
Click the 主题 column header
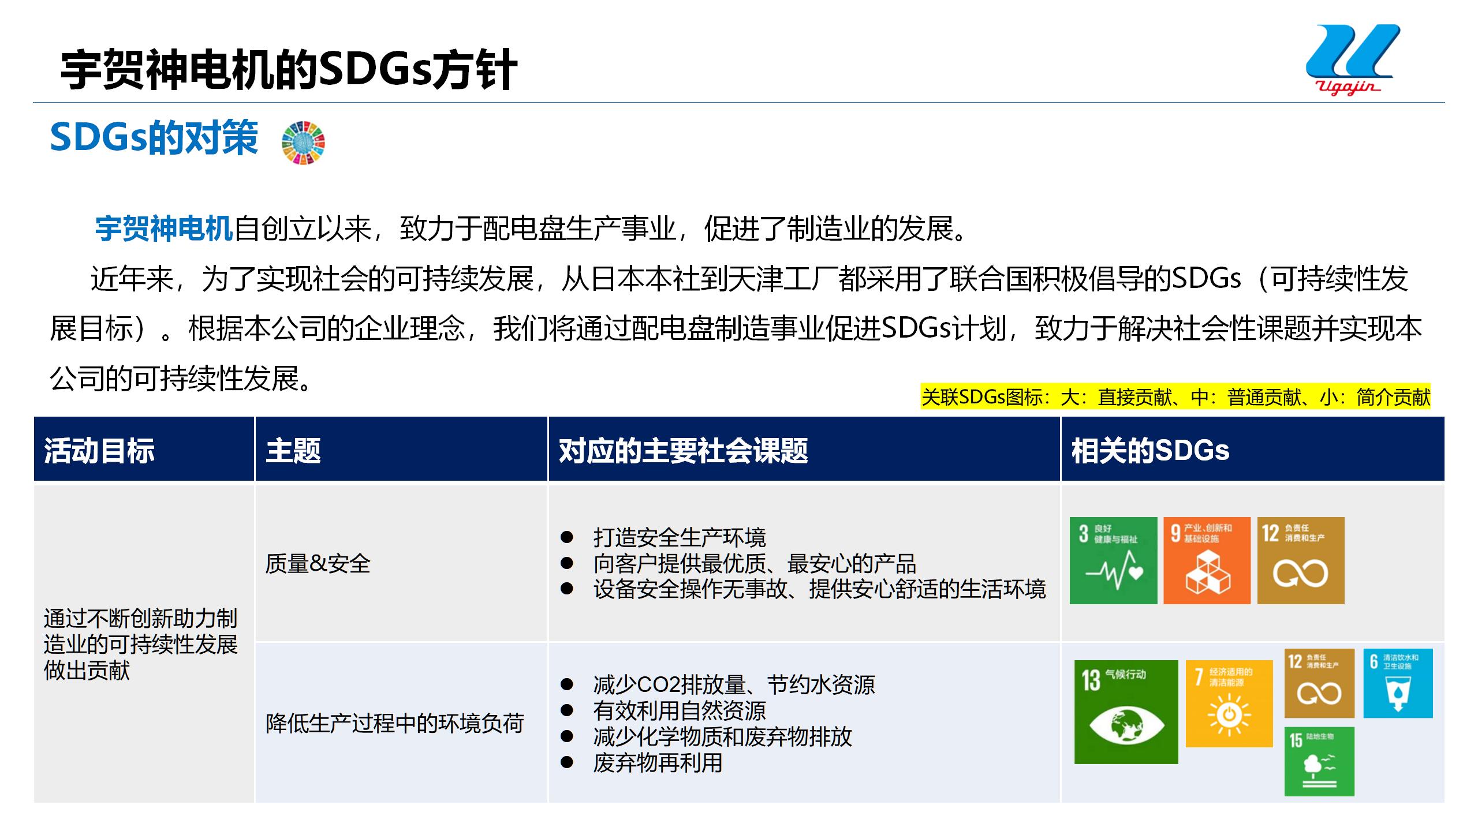pos(293,451)
